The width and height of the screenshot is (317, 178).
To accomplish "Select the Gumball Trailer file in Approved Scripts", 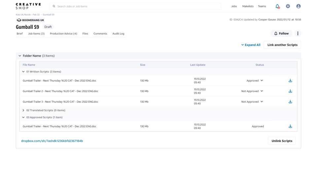I will (59, 126).
